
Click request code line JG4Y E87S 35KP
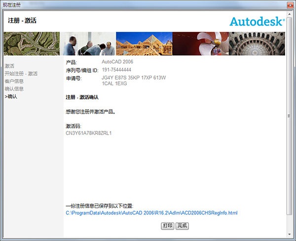coord(134,78)
